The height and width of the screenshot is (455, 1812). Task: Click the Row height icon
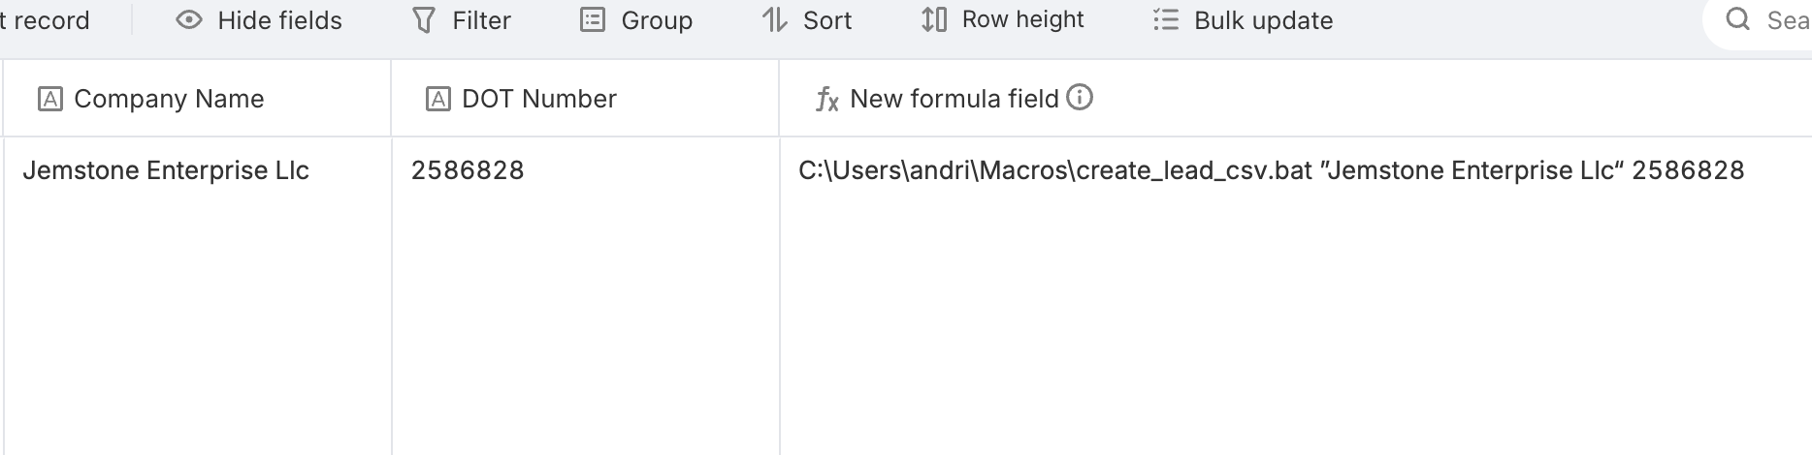pos(934,19)
